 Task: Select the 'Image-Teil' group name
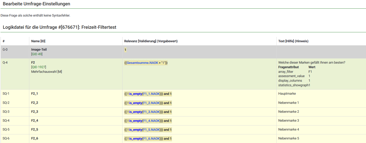[39, 50]
